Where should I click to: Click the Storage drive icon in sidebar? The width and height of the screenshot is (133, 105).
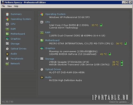[7, 44]
